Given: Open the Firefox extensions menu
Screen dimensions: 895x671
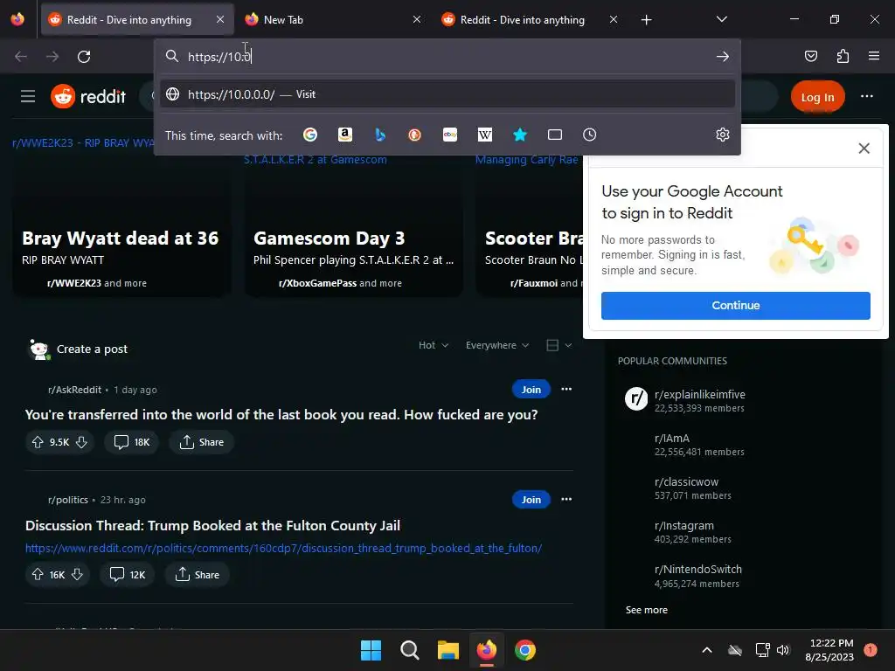Looking at the screenshot, I should click(x=843, y=56).
